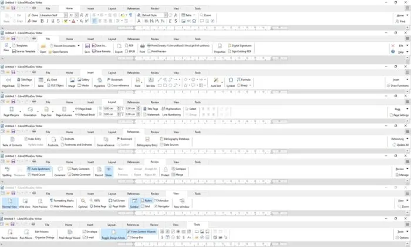Toggle Menubar in the View ribbon

(x=161, y=201)
